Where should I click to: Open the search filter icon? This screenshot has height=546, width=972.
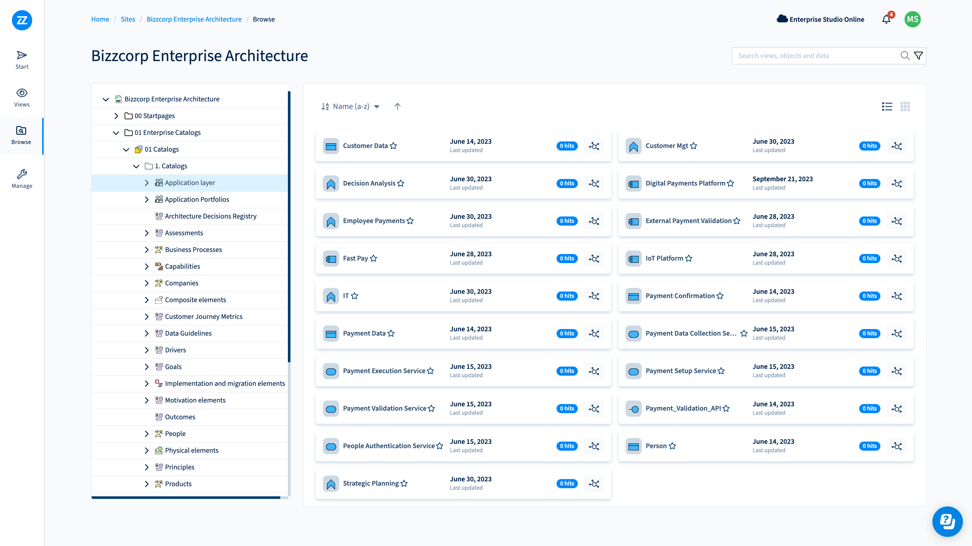coord(918,56)
